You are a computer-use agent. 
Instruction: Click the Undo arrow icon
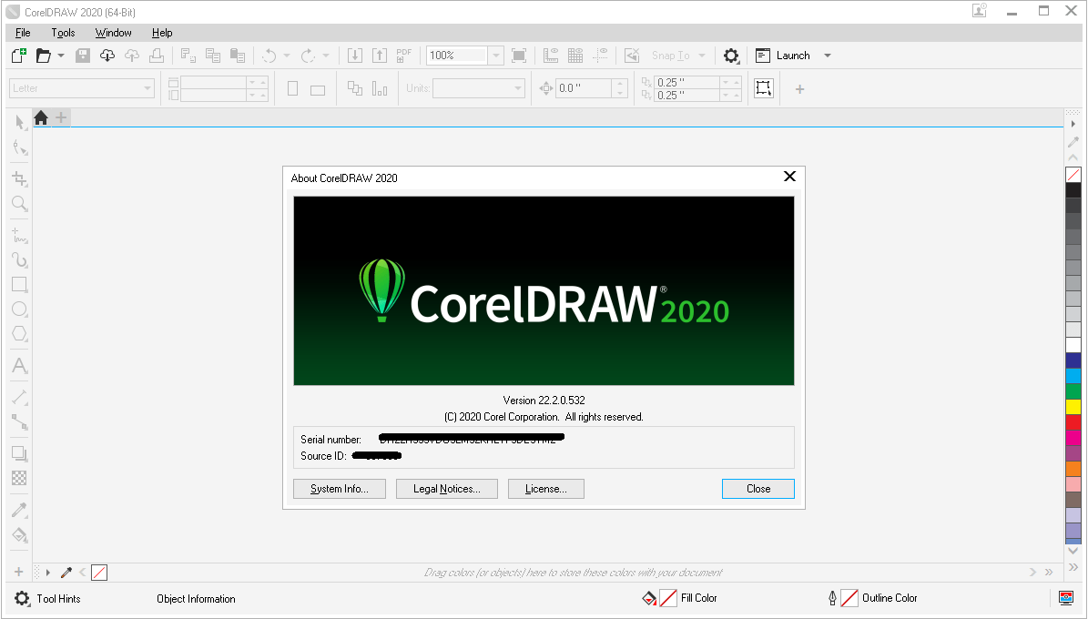point(269,56)
